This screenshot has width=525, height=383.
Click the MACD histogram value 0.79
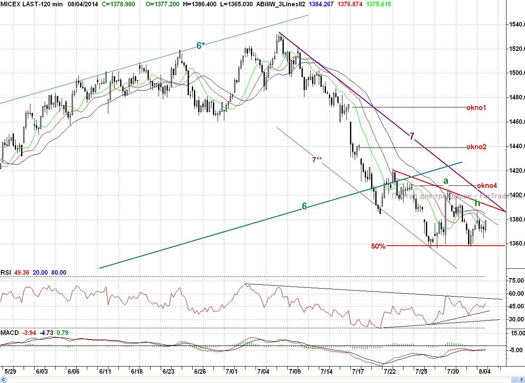62,333
